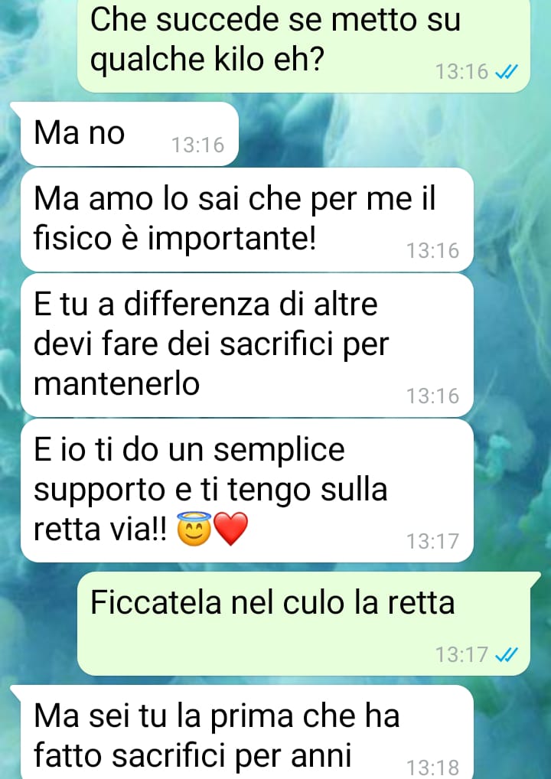Tap 'retta via!!' text in the message
This screenshot has height=779, width=551.
tap(100, 530)
